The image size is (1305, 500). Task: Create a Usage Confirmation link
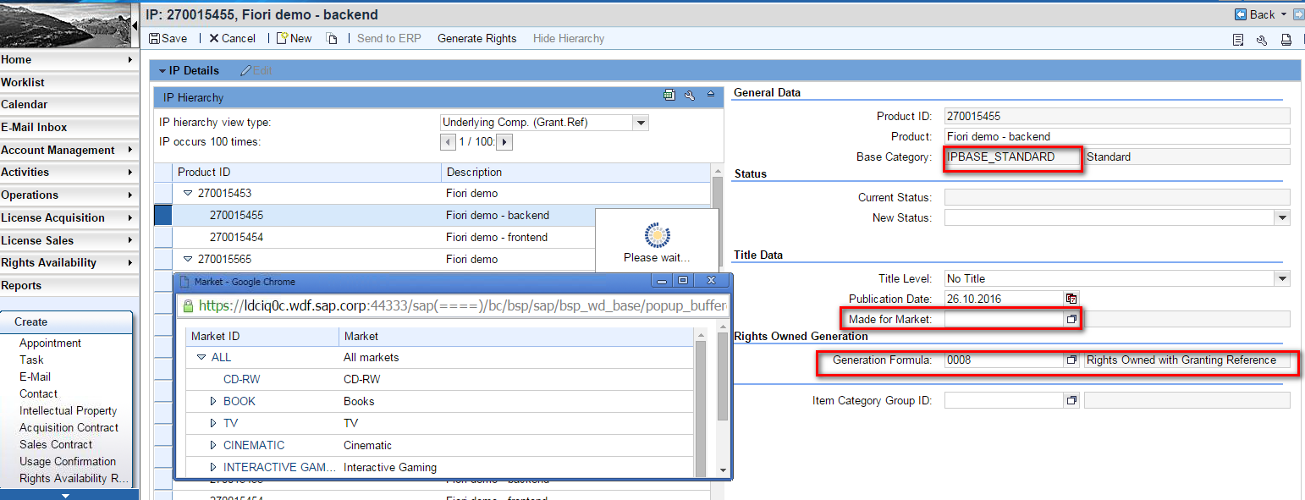(68, 461)
